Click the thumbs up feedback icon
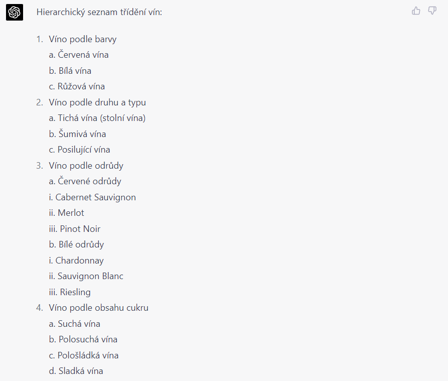The image size is (448, 381). point(416,11)
